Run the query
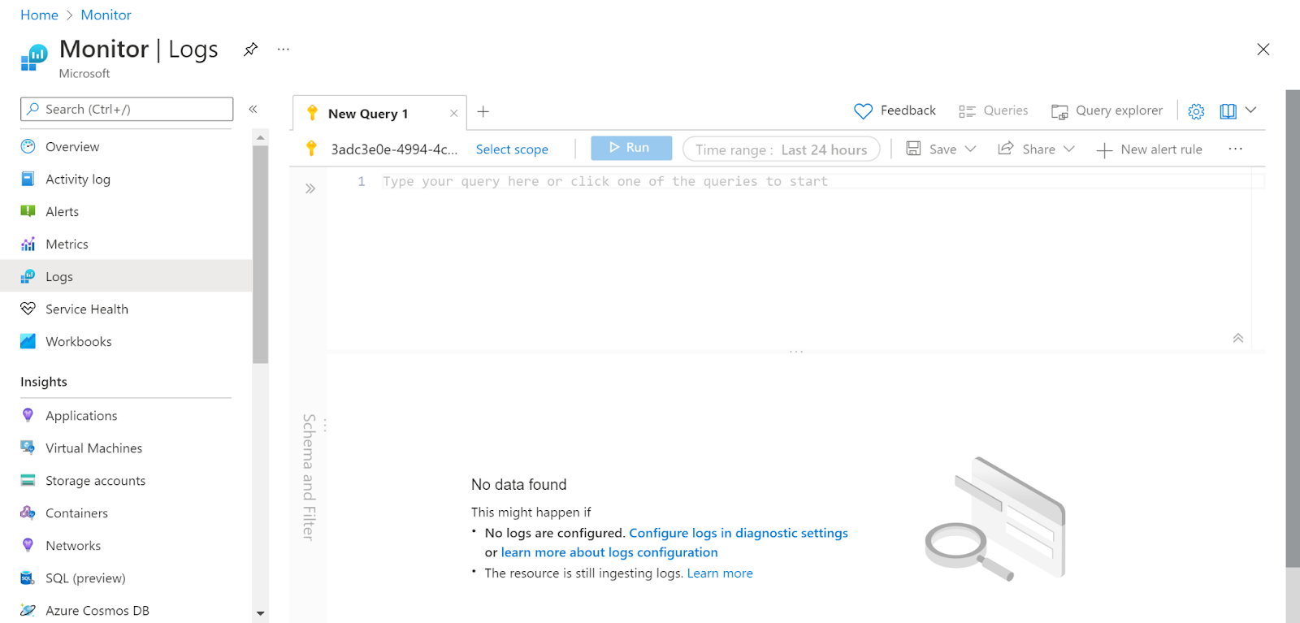Viewport: 1300px width, 623px height. pos(630,148)
